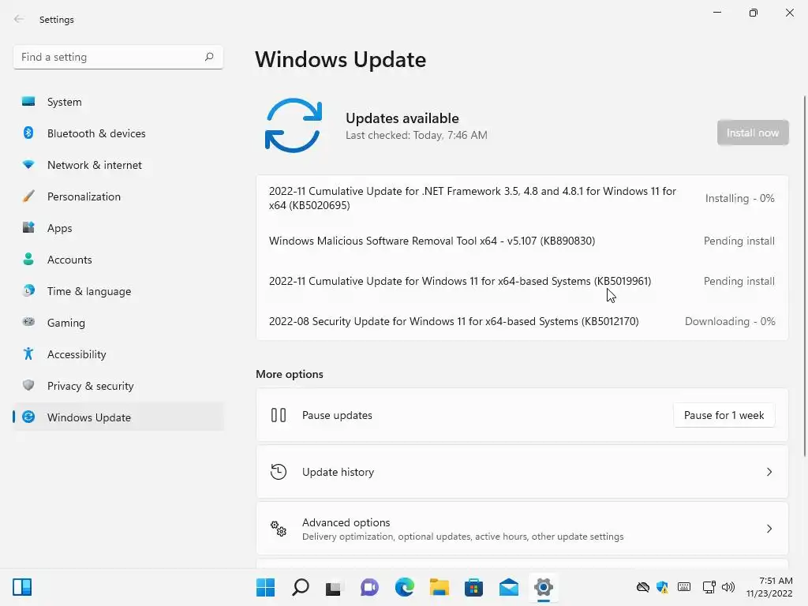Go to the Accessibility category

(x=118, y=354)
